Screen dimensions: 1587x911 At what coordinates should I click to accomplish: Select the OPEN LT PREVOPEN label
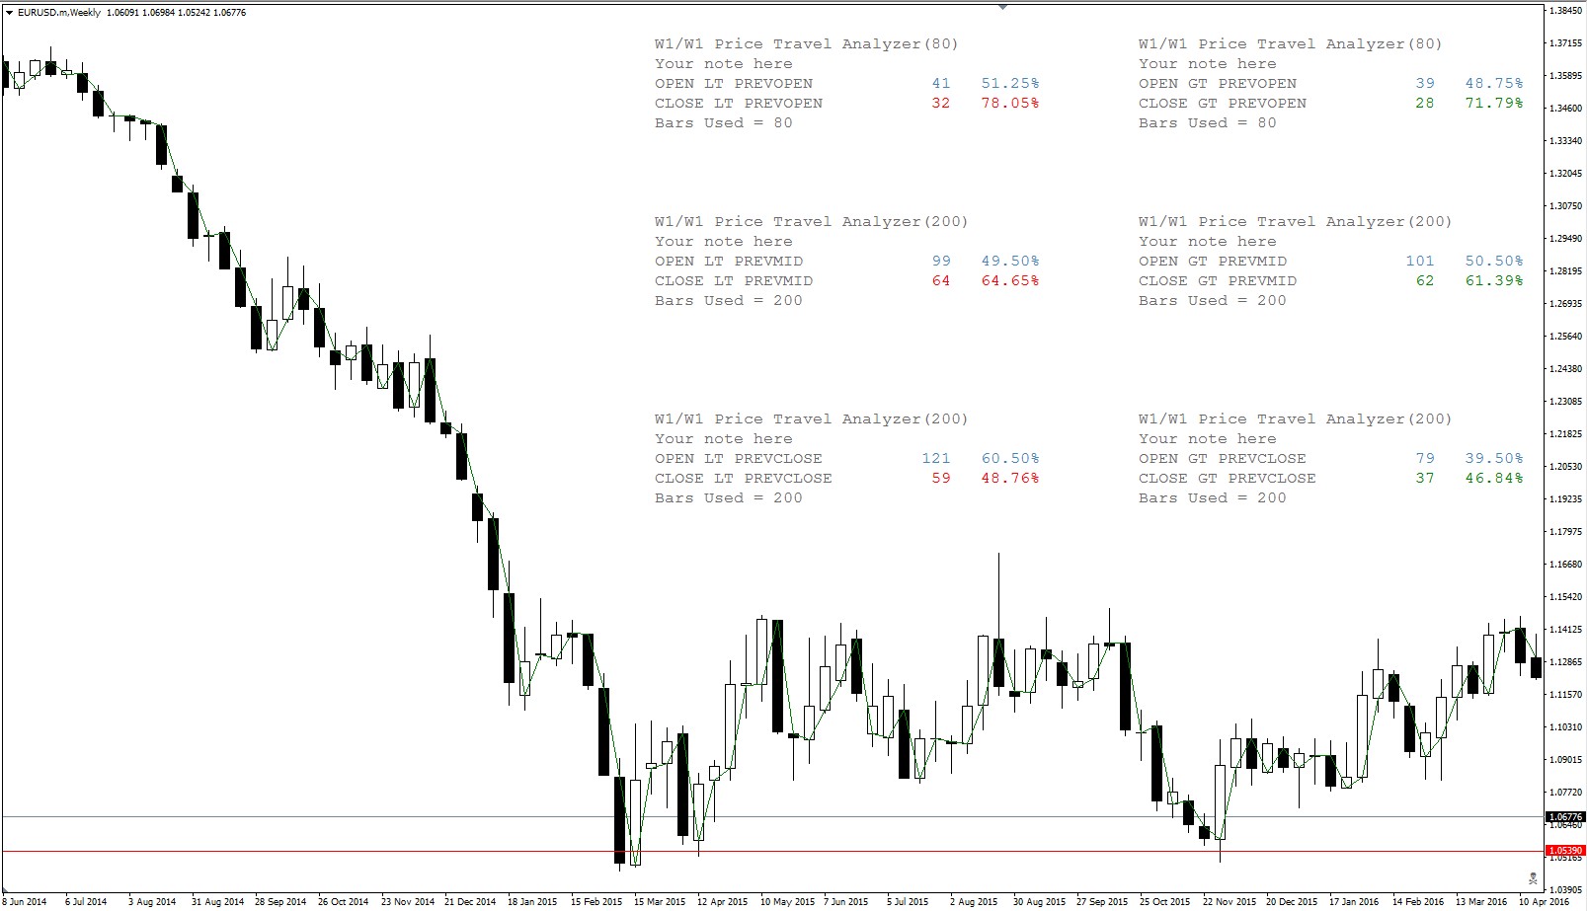[x=734, y=84]
